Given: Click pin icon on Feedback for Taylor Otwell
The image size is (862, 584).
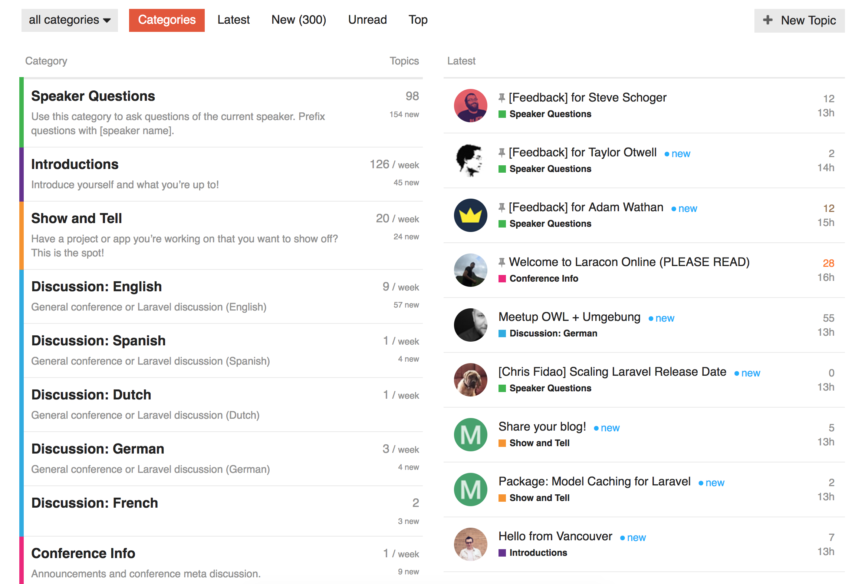Looking at the screenshot, I should [502, 152].
